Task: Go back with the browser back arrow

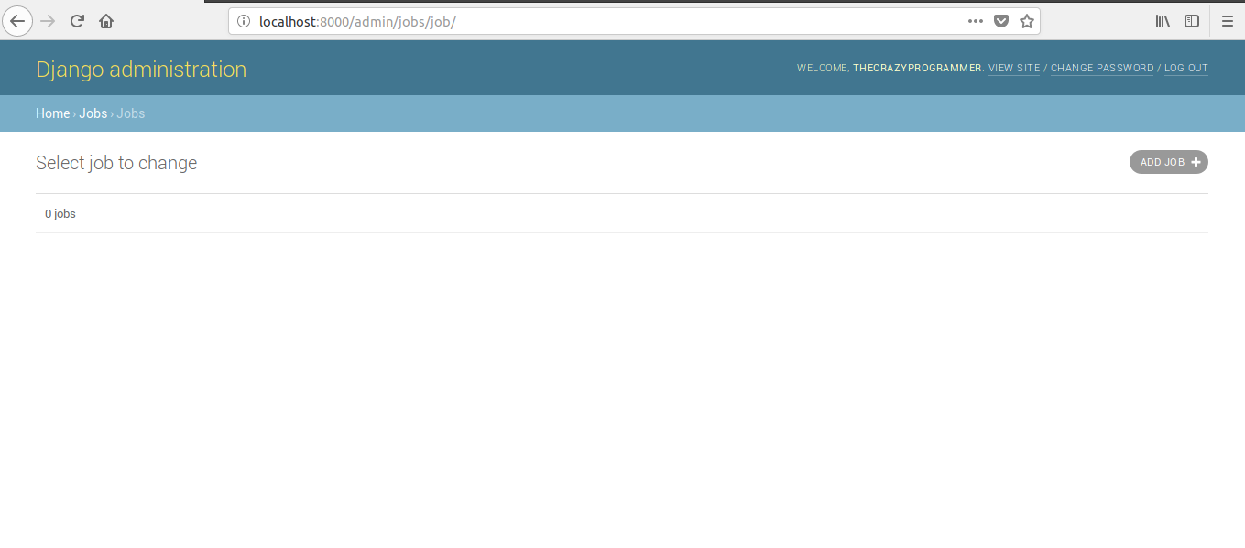Action: point(17,21)
